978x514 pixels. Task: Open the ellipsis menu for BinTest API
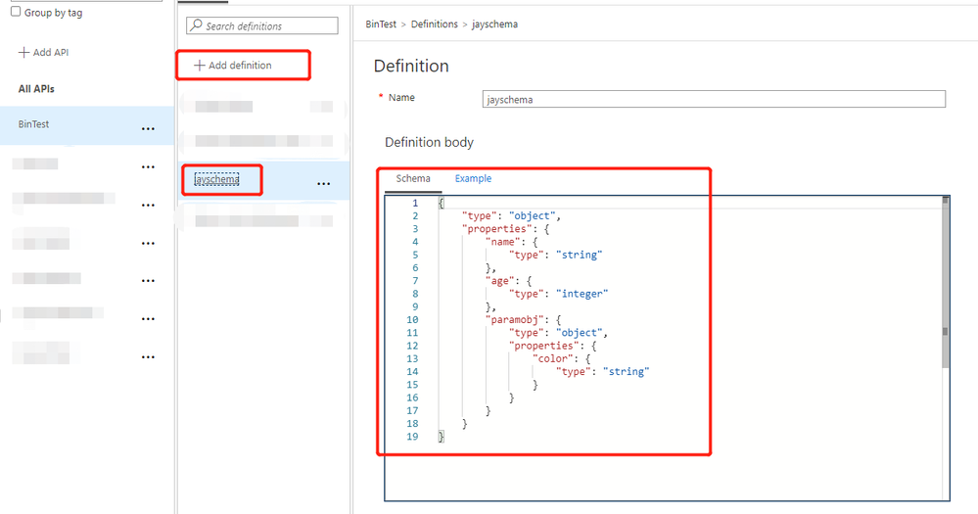click(148, 128)
